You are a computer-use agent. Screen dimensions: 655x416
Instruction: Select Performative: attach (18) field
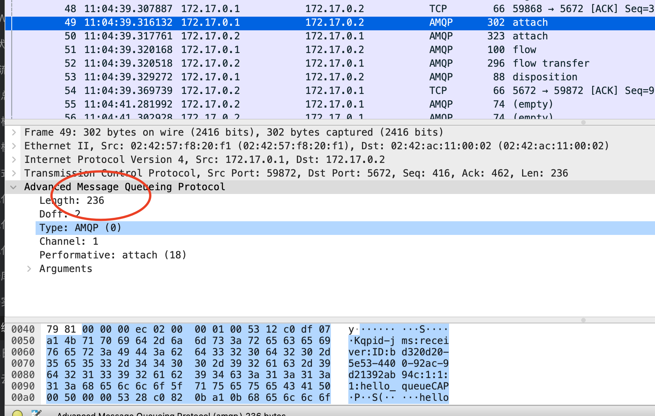[112, 255]
